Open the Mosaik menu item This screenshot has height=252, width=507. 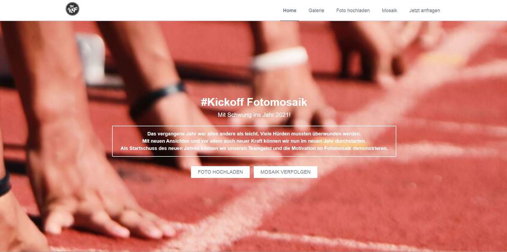pyautogui.click(x=390, y=11)
